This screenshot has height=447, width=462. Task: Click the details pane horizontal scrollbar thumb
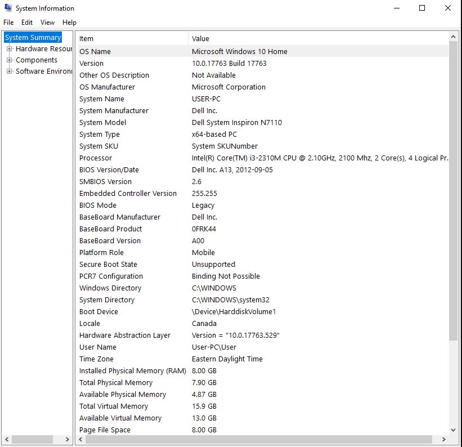click(259, 439)
